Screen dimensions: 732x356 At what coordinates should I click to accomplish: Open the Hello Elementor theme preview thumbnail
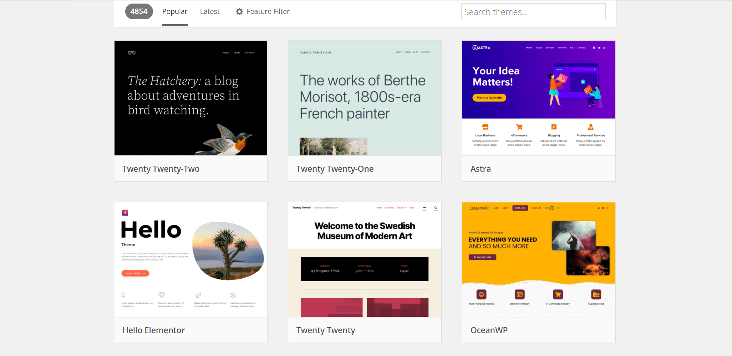(x=191, y=259)
